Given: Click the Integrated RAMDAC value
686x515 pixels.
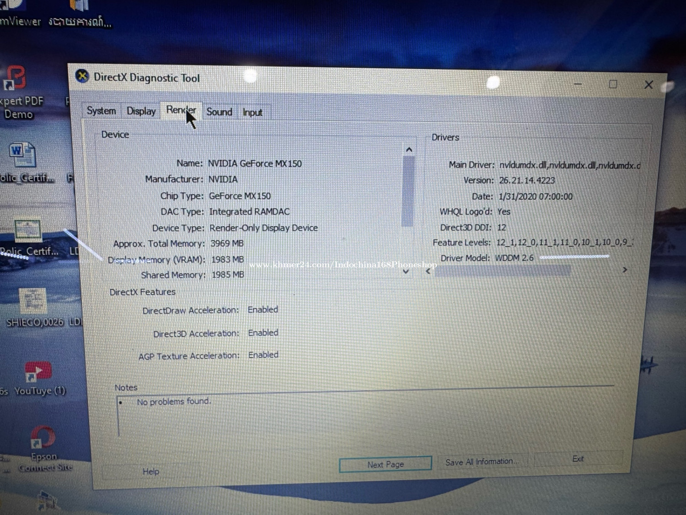Looking at the screenshot, I should pos(249,211).
